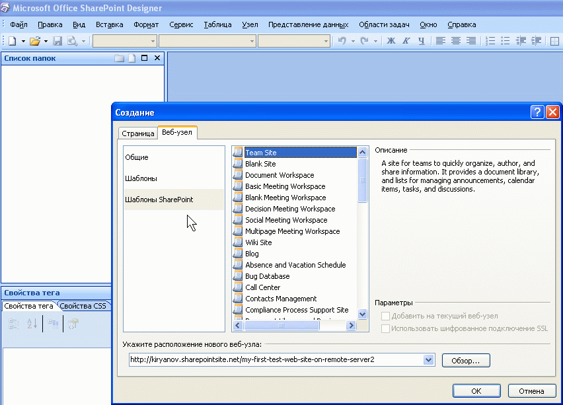Open the Области задач menu

click(384, 24)
